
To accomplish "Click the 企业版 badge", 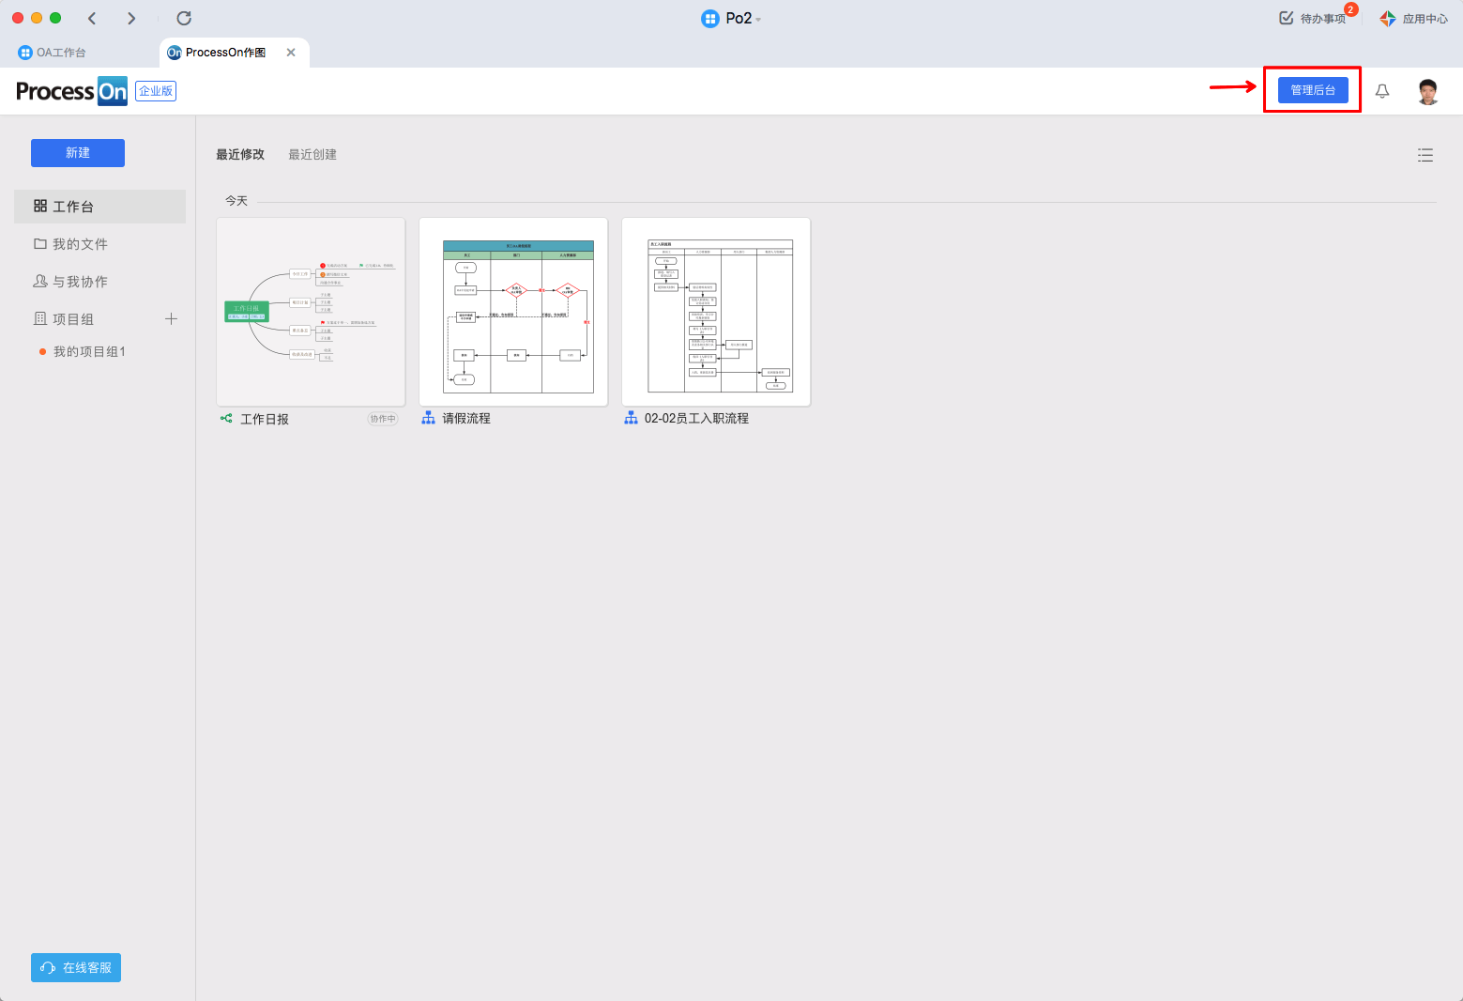I will pos(156,91).
